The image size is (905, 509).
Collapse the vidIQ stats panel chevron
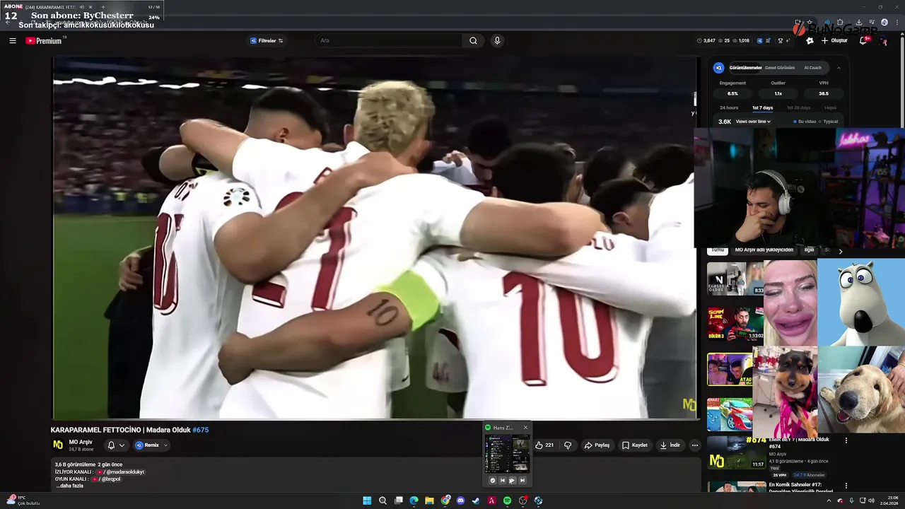click(839, 68)
